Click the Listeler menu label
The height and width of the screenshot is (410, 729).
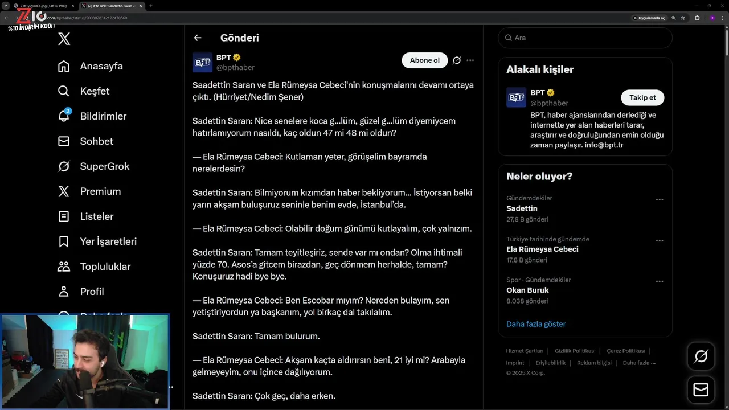97,216
